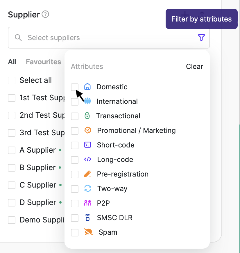Check the Select all suppliers checkbox
The height and width of the screenshot is (253, 240).
tap(12, 81)
